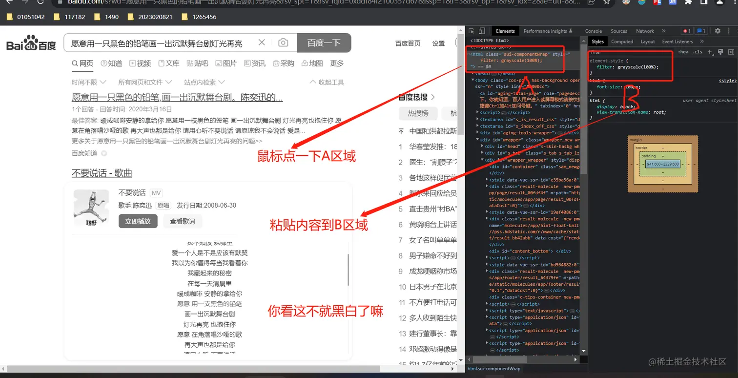738x378 pixels.
Task: Open the 1265456 bookmark folder
Action: [x=198, y=17]
